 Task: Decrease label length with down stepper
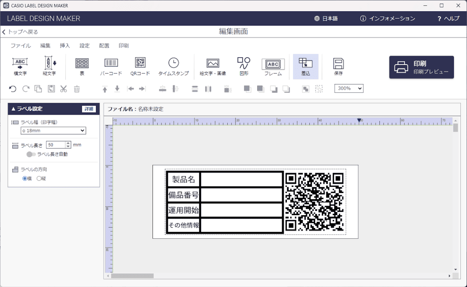[x=68, y=146]
